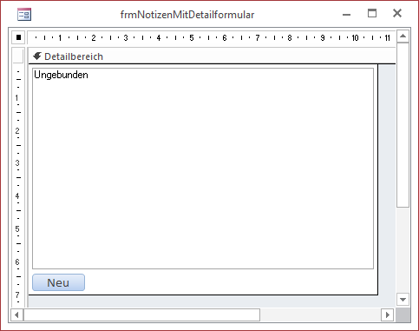Click the frmNotizenMitDetailformular title text

[x=187, y=15]
